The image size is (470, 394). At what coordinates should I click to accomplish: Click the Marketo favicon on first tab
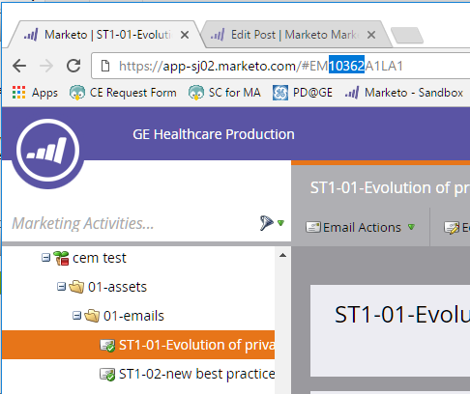(31, 34)
